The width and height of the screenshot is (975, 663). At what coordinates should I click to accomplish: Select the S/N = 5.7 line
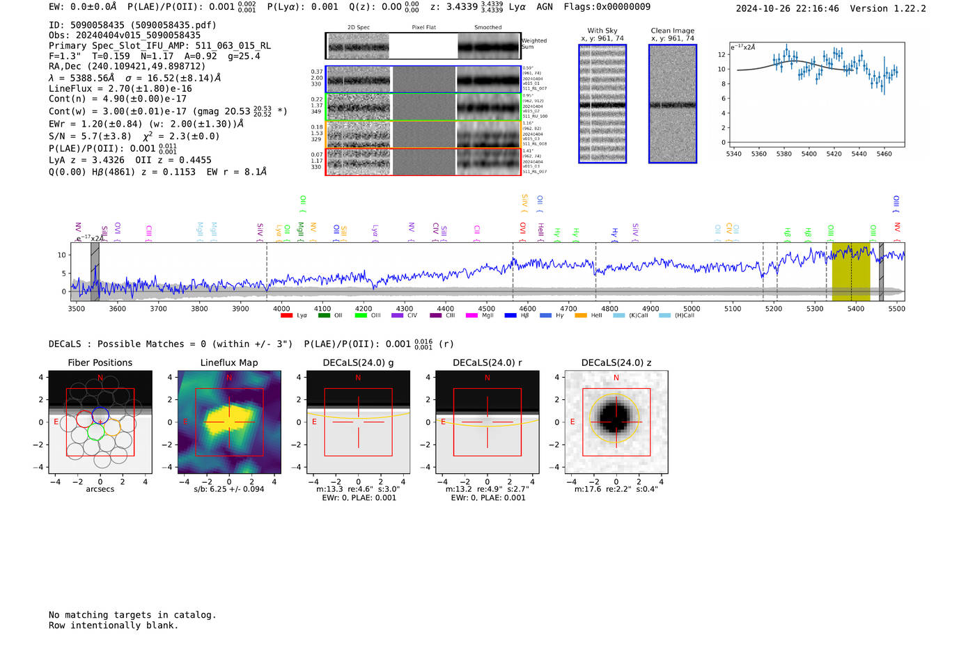(134, 136)
